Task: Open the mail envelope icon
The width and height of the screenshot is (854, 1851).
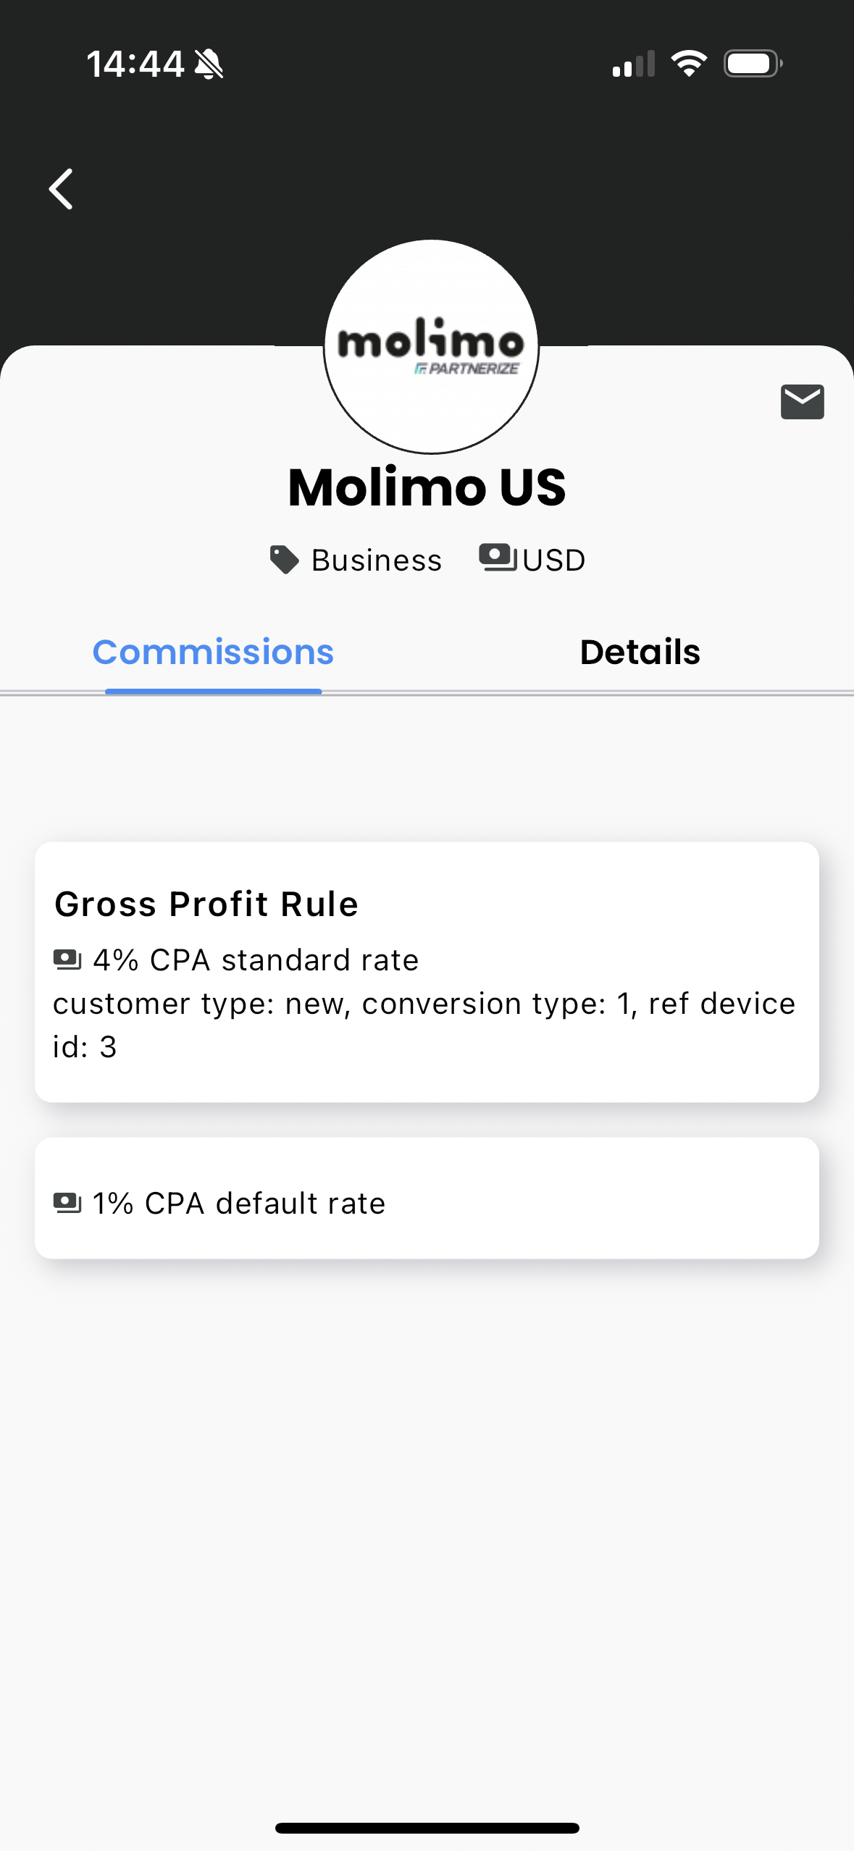Action: 802,402
